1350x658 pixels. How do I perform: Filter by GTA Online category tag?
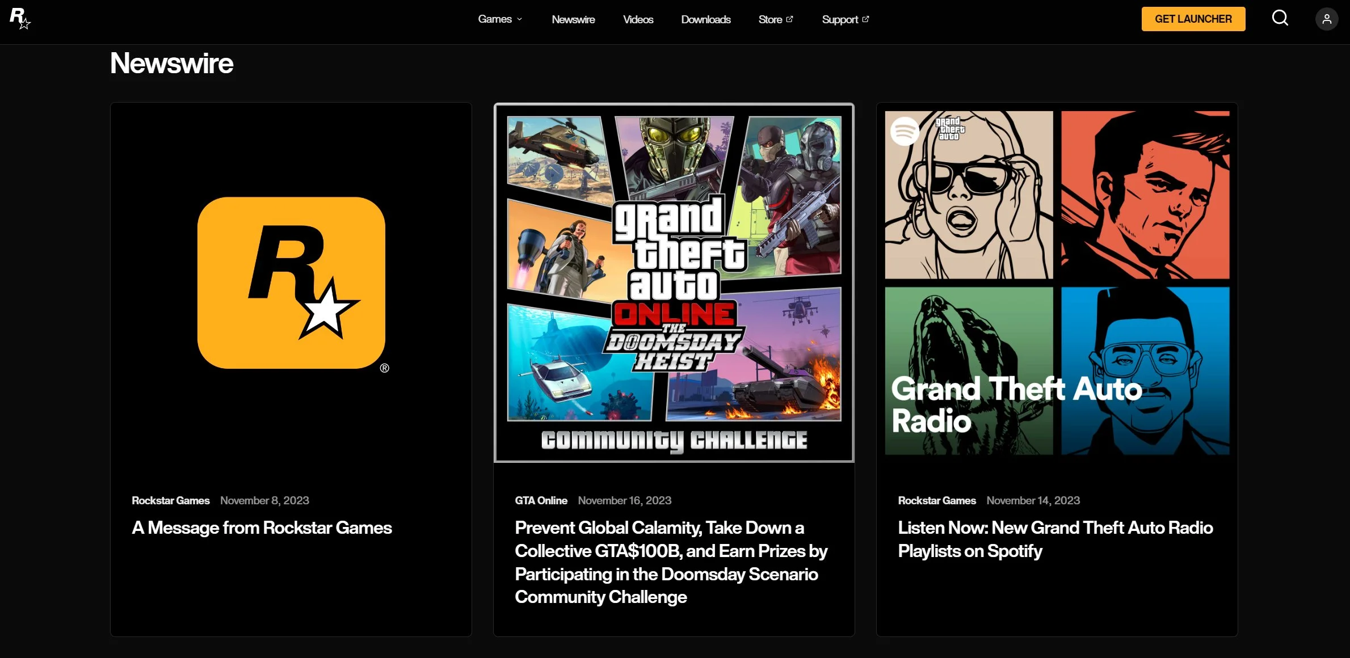[x=541, y=500]
